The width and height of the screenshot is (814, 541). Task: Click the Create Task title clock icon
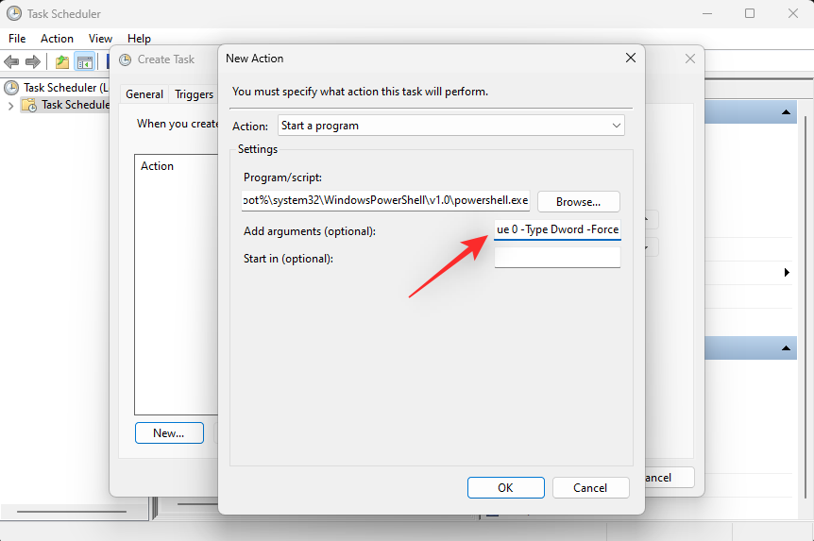coord(126,59)
